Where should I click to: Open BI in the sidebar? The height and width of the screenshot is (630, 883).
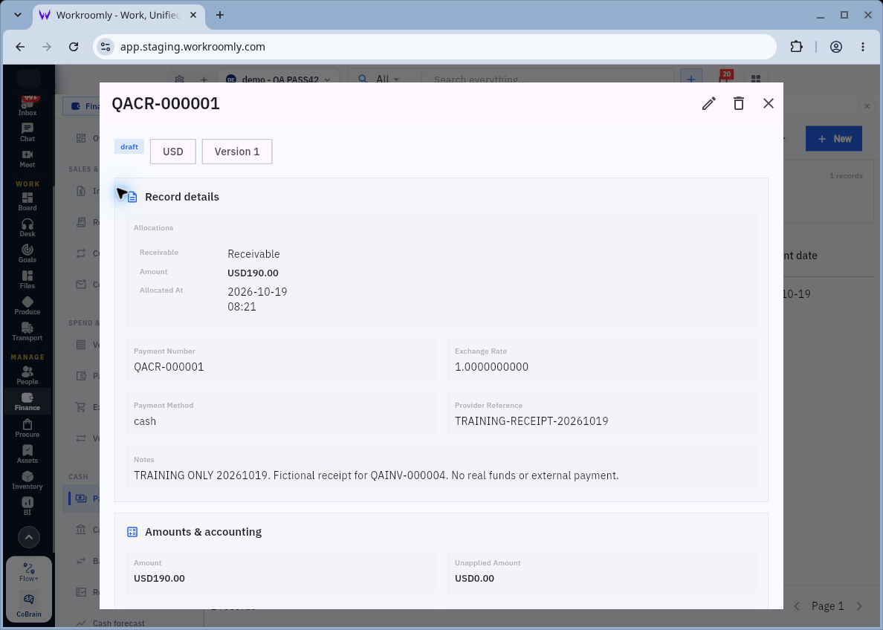click(27, 506)
